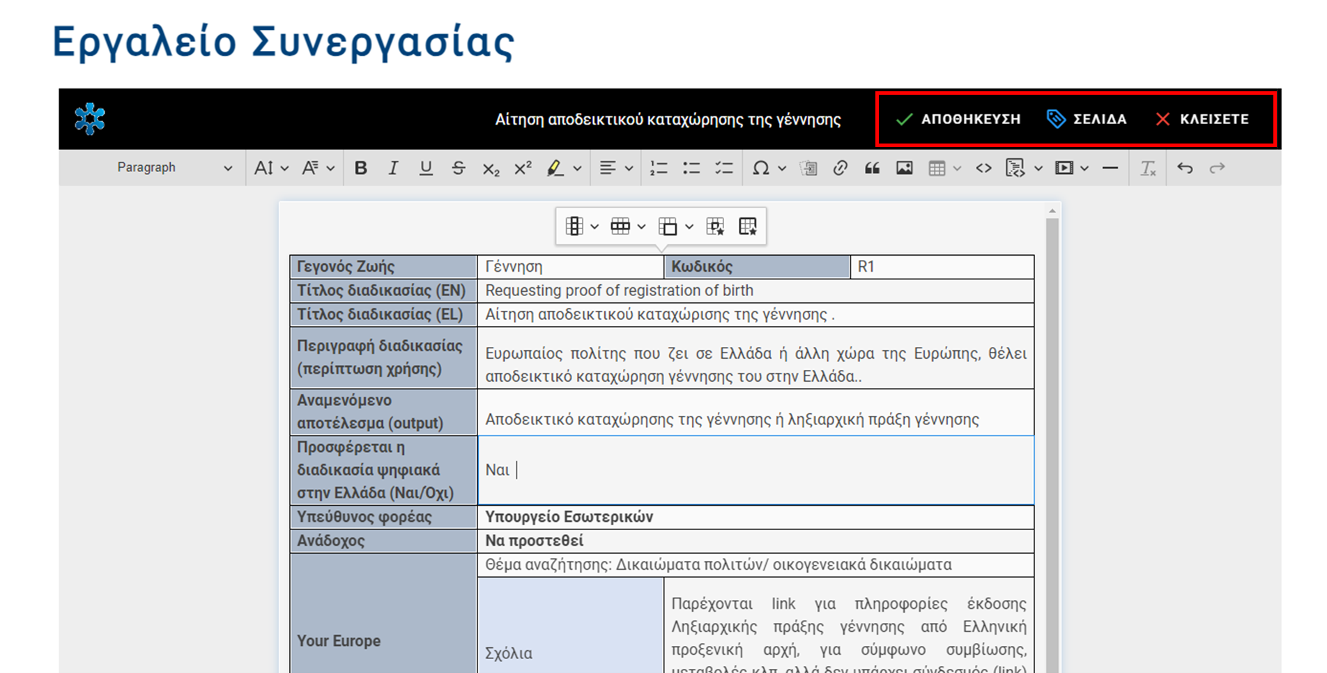
Task: Apply the highlight marker pen
Action: tap(555, 168)
